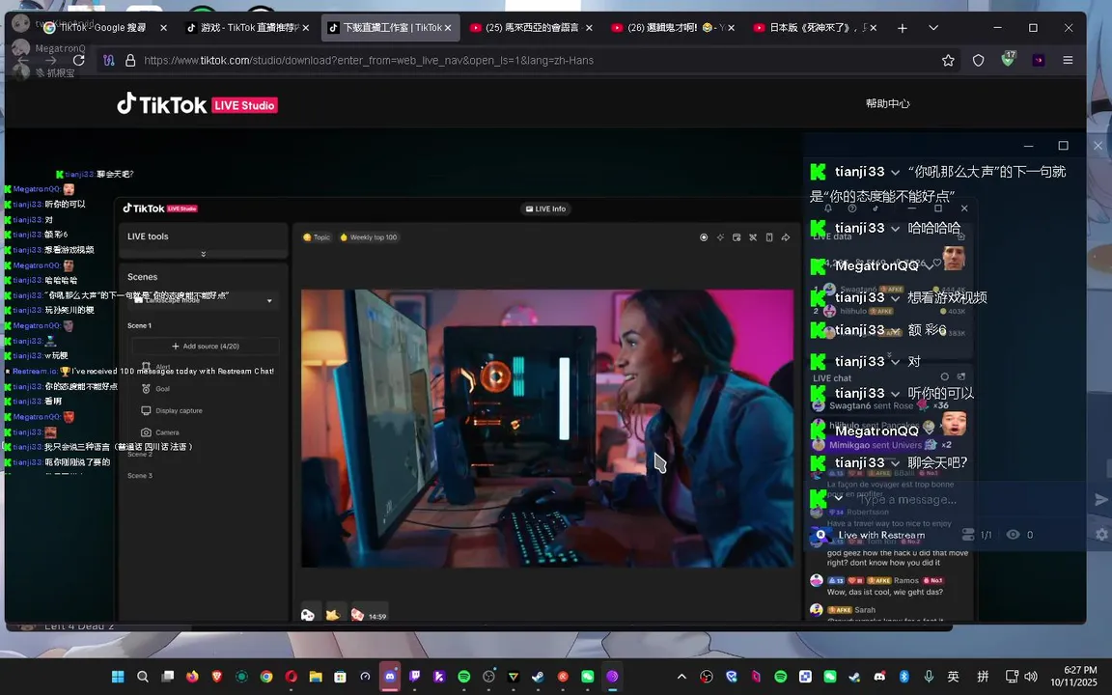Expand chevron beside tianji33 聊会天吧? message
Screen dimensions: 1112x695
(896, 463)
